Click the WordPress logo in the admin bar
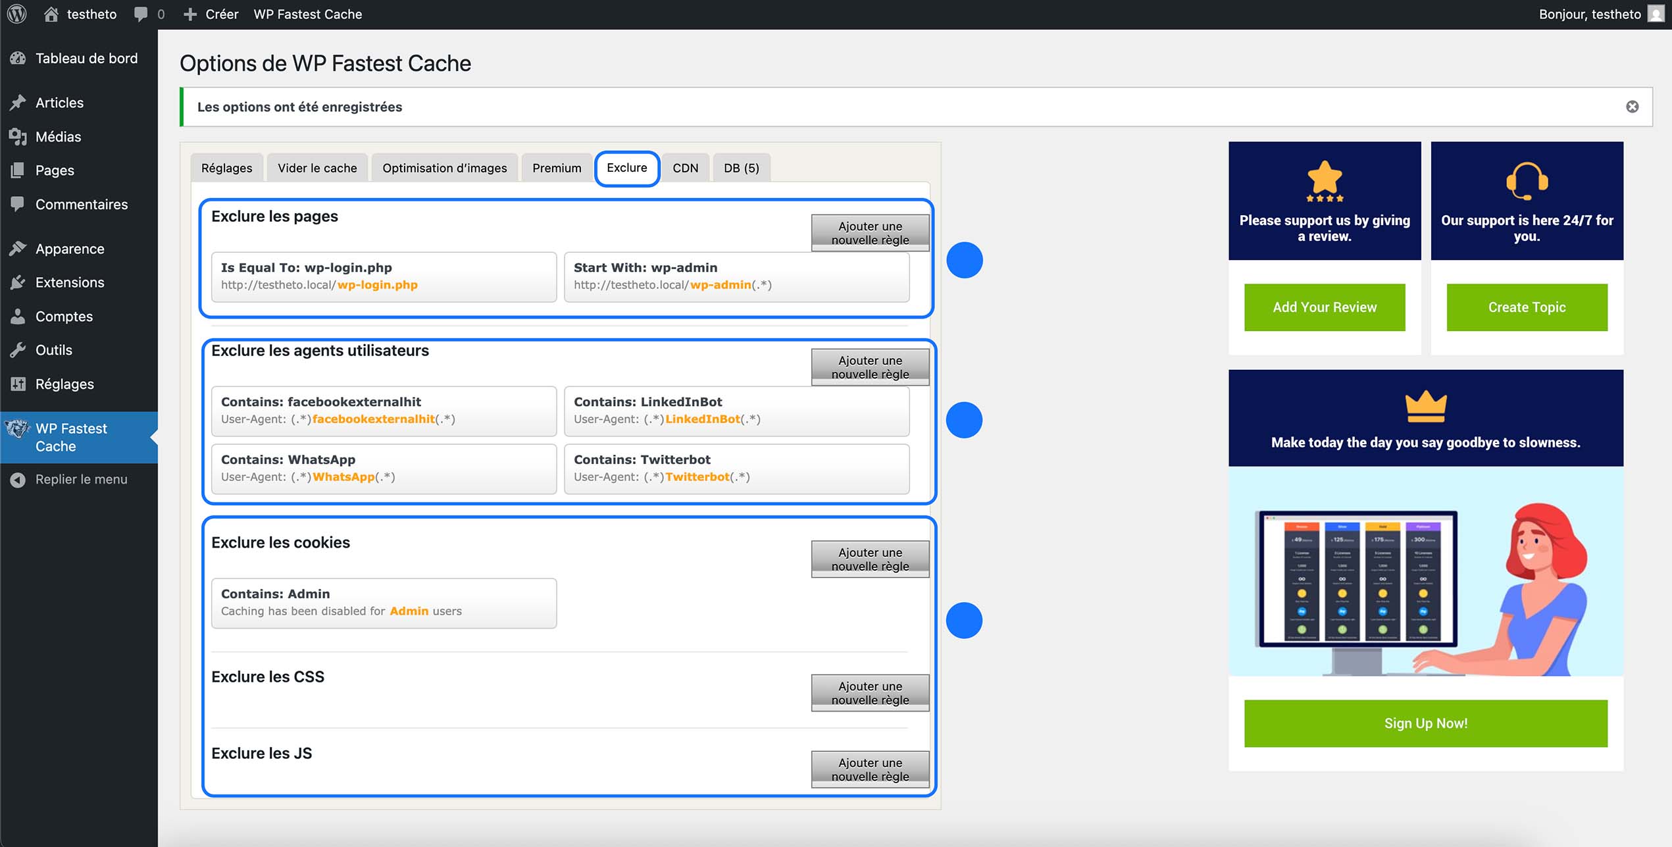 click(x=16, y=14)
